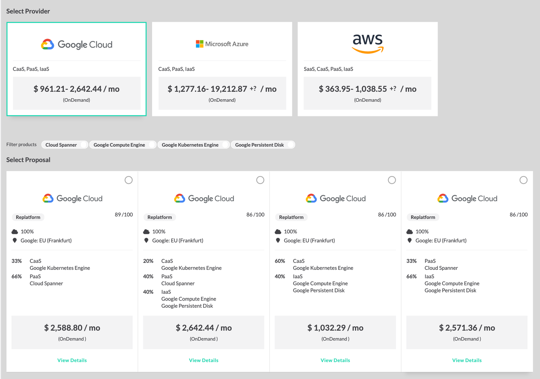The height and width of the screenshot is (379, 540).
Task: Click Replatform tag in $2,642.44 proposal
Action: tap(160, 217)
